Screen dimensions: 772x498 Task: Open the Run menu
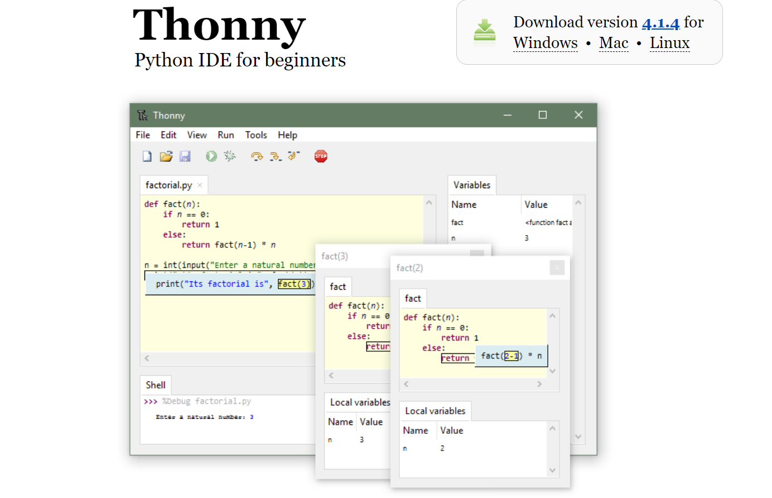point(226,135)
